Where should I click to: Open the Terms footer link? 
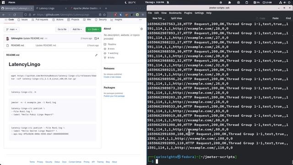click(x=32, y=162)
